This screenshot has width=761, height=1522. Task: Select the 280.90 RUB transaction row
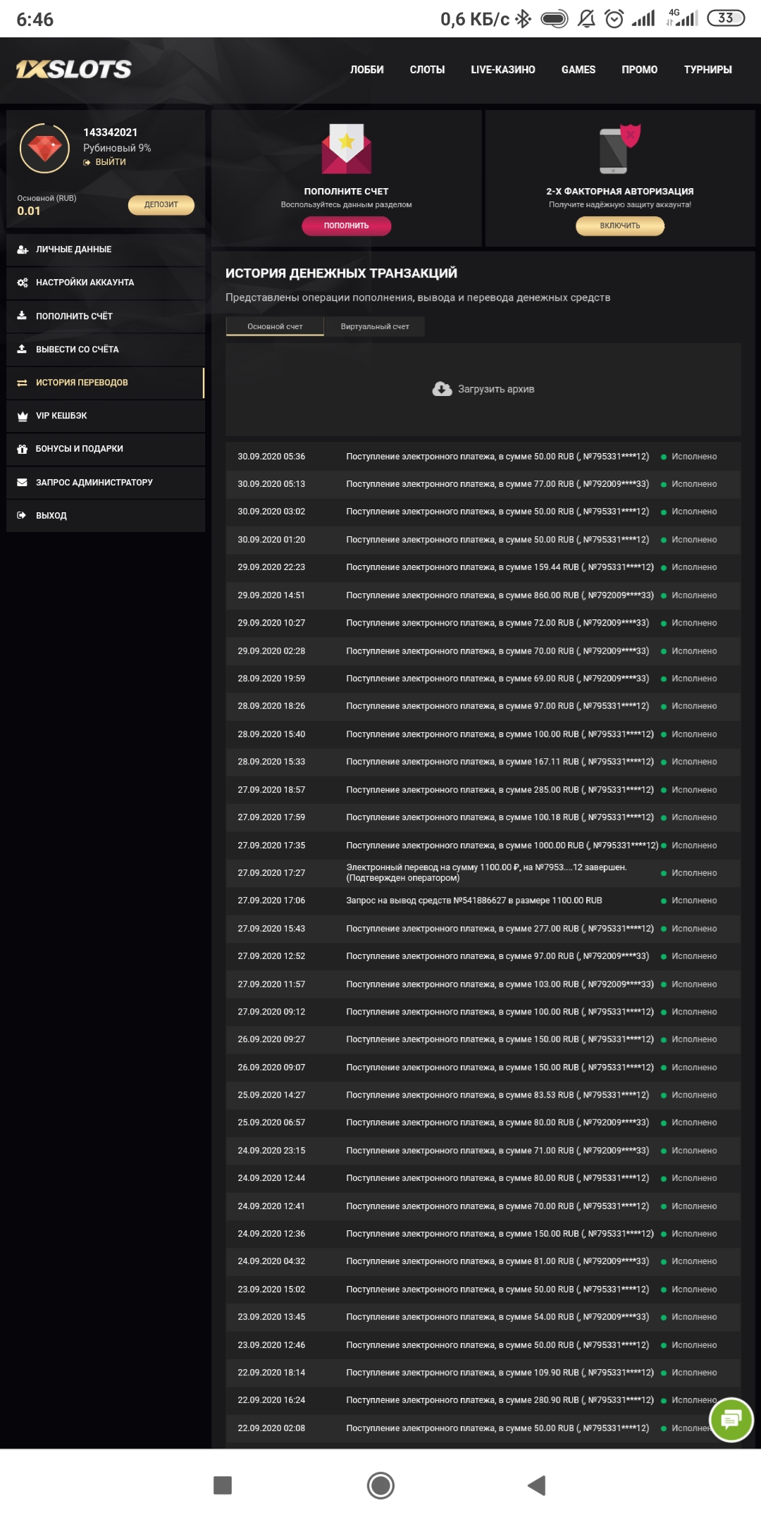[483, 1400]
